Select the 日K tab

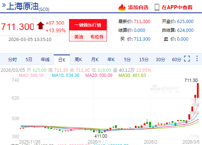(62, 60)
